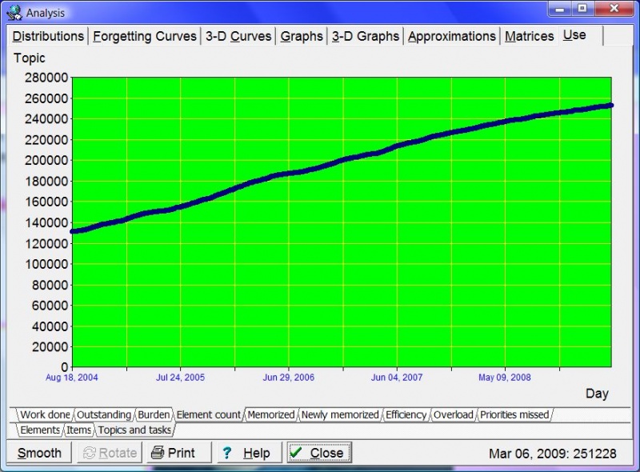Screen dimensions: 640x472
Task: Switch to the Graphs tab
Action: tap(301, 36)
